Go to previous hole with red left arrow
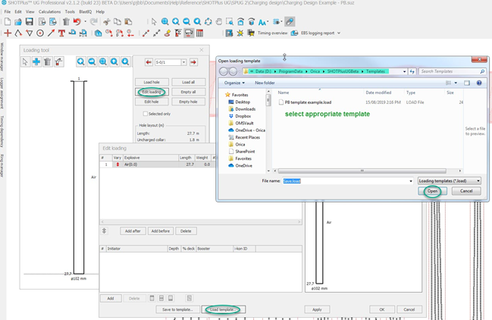 (149, 62)
